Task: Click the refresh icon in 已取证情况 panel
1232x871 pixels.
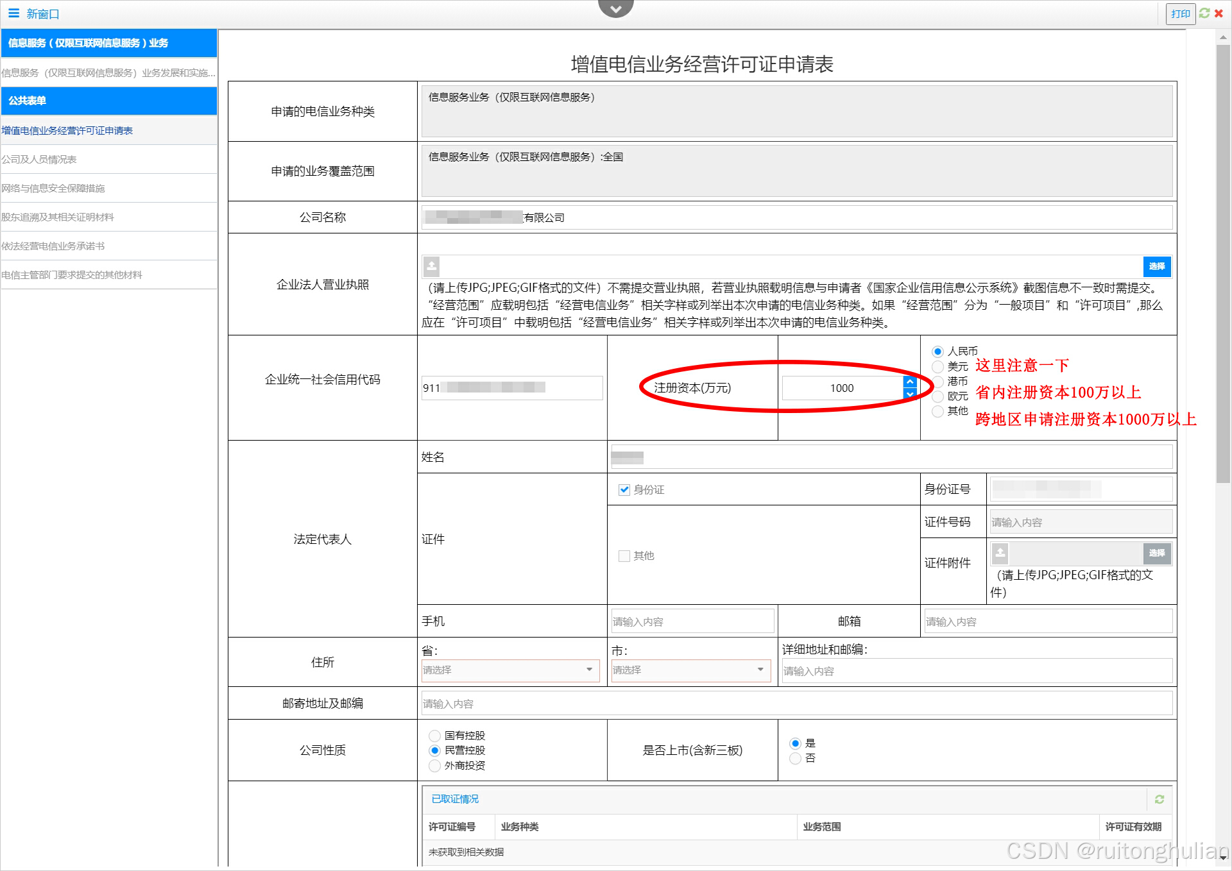Action: 1159,799
